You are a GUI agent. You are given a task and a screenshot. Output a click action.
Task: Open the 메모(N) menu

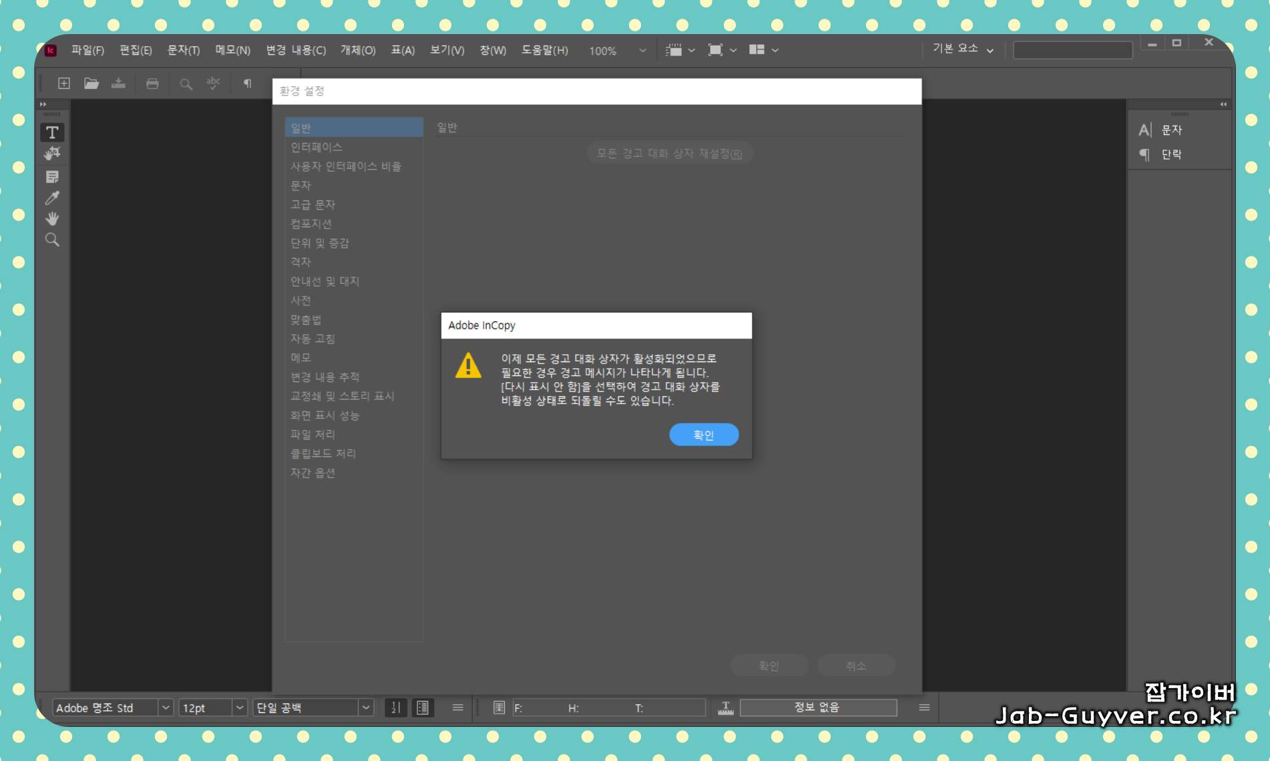click(x=232, y=50)
